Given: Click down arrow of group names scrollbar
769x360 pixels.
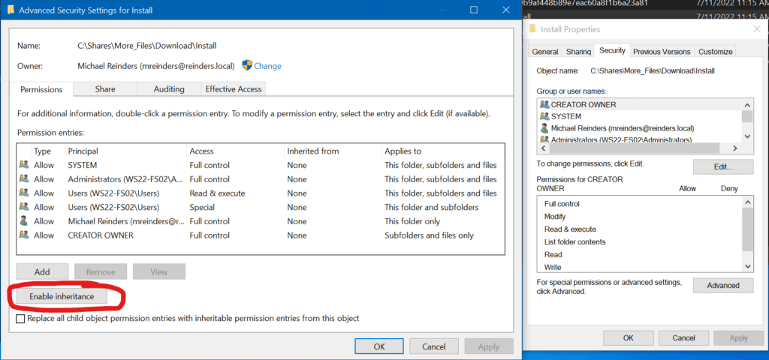Looking at the screenshot, I should pos(747,136).
